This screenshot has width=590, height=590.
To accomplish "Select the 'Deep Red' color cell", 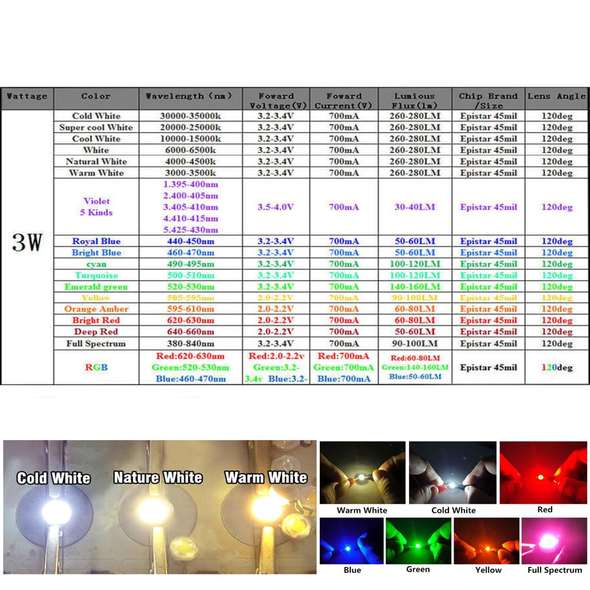I will 96,332.
